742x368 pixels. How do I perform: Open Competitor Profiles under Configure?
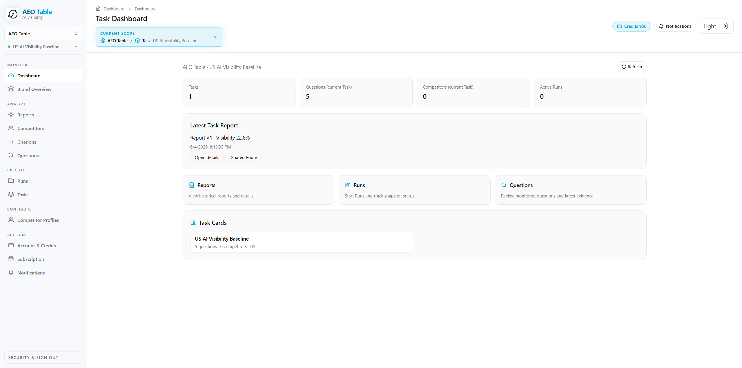[x=43, y=220]
